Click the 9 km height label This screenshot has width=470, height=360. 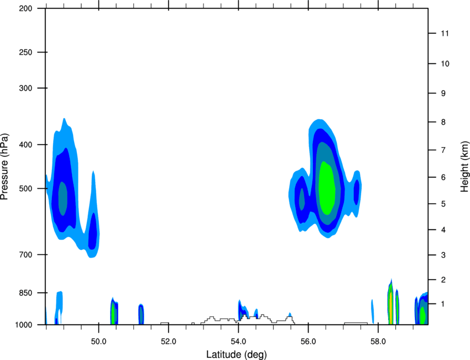(443, 94)
